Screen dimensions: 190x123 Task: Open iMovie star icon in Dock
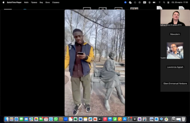pos(139,119)
